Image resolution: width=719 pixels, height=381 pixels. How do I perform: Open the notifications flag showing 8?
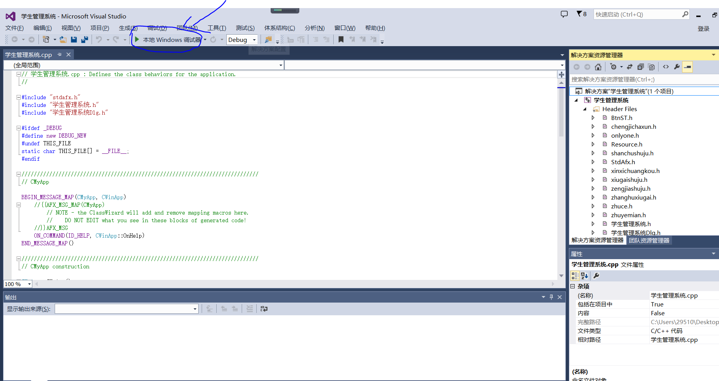581,14
